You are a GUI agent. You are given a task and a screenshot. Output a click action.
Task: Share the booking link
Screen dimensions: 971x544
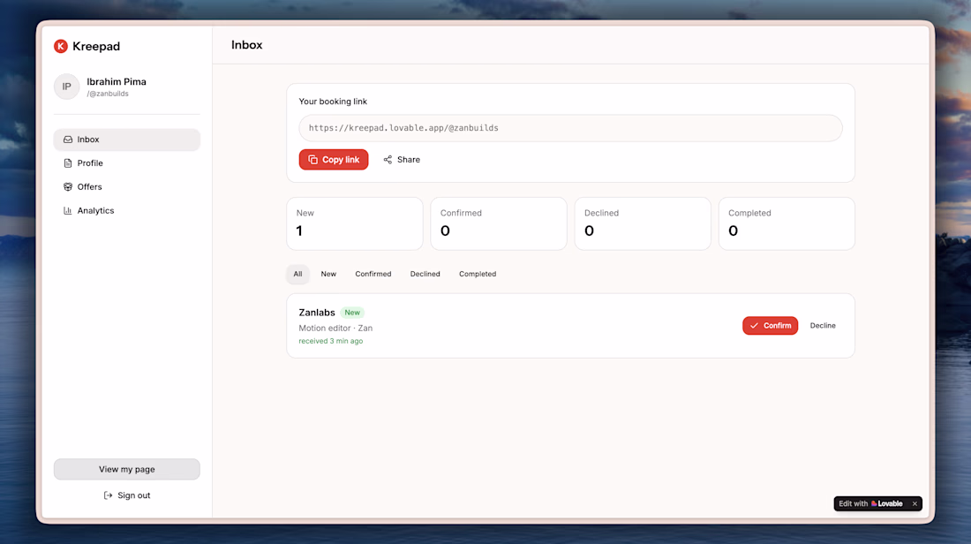tap(402, 160)
